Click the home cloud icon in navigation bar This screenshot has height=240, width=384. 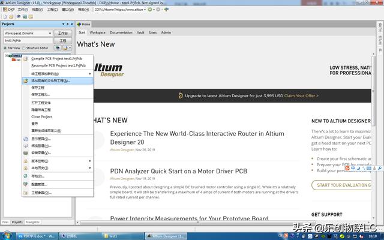click(166, 10)
